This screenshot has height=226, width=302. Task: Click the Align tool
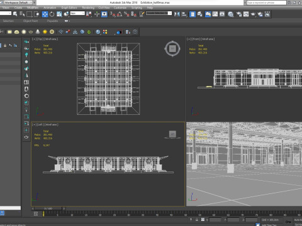pos(184,14)
